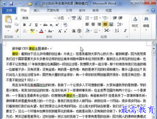The width and height of the screenshot is (157, 119).
Task: Click the strikethrough abc icon
Action: (x=45, y=25)
